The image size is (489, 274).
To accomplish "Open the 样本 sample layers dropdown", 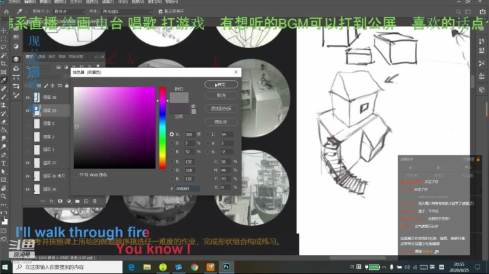I will (x=126, y=12).
